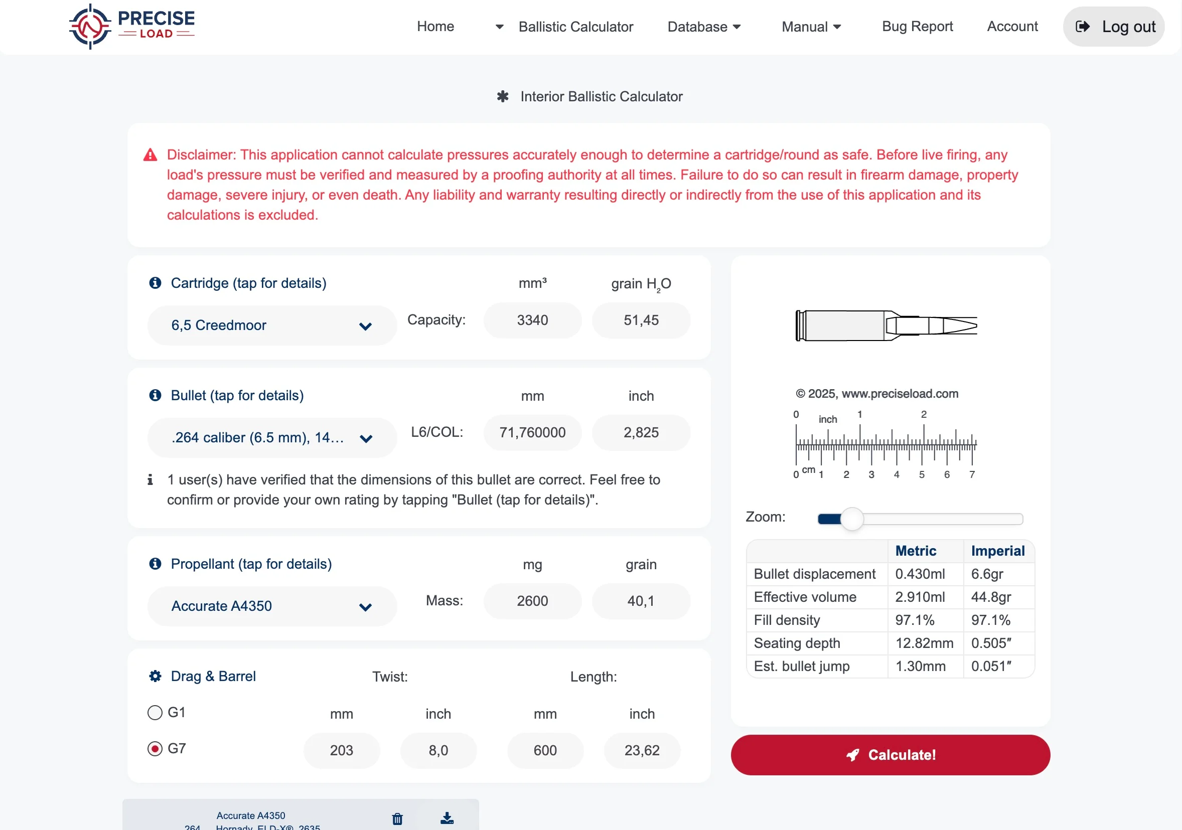The width and height of the screenshot is (1182, 830).
Task: Click the capacity mm³ field 3340
Action: pyautogui.click(x=533, y=320)
